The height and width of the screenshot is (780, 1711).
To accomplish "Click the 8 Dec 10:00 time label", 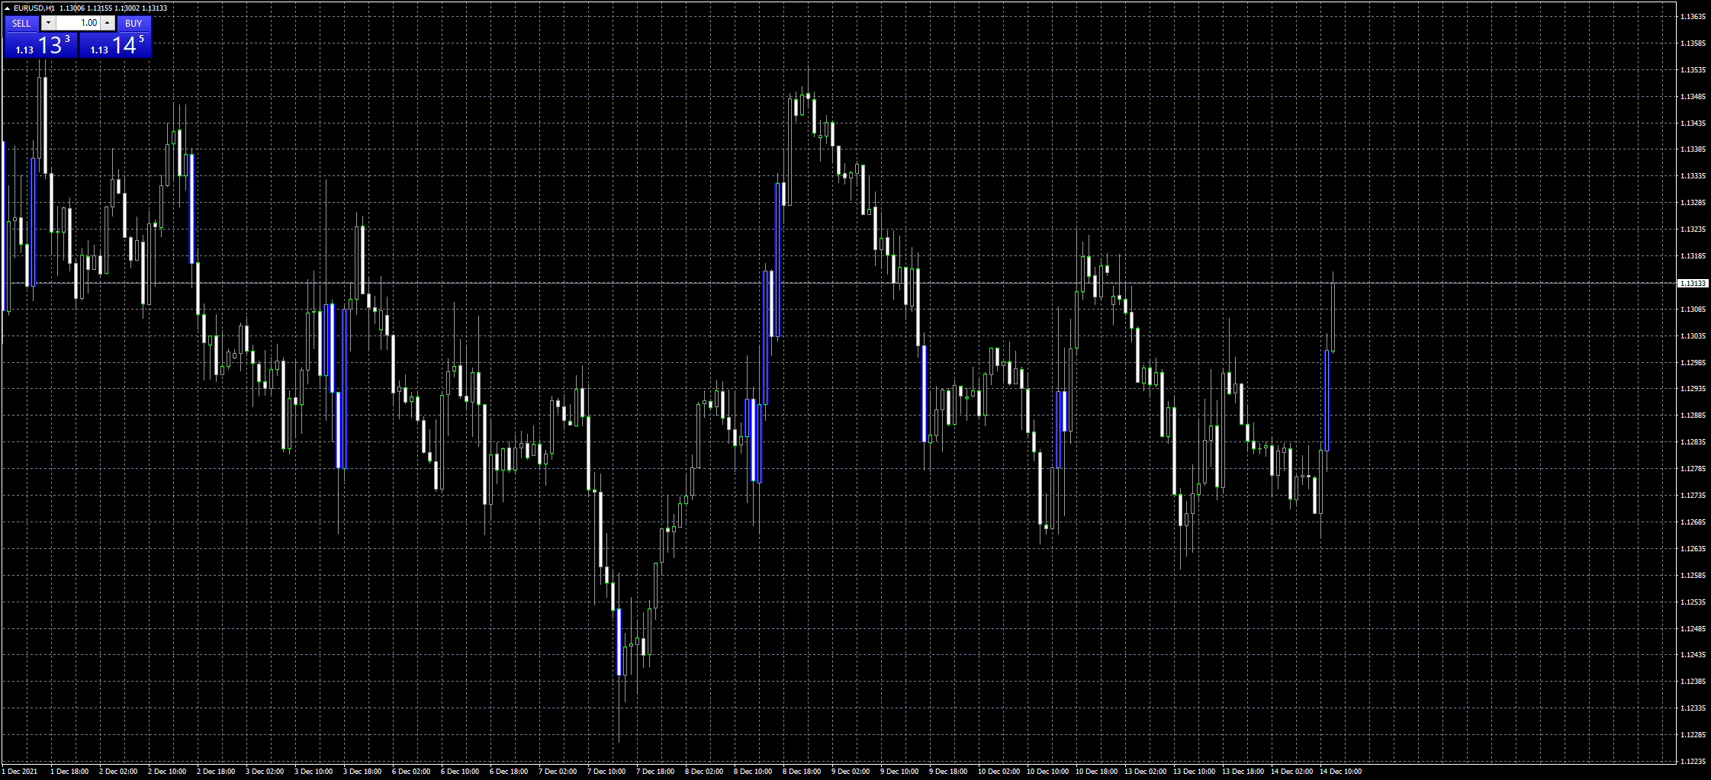I will (753, 772).
